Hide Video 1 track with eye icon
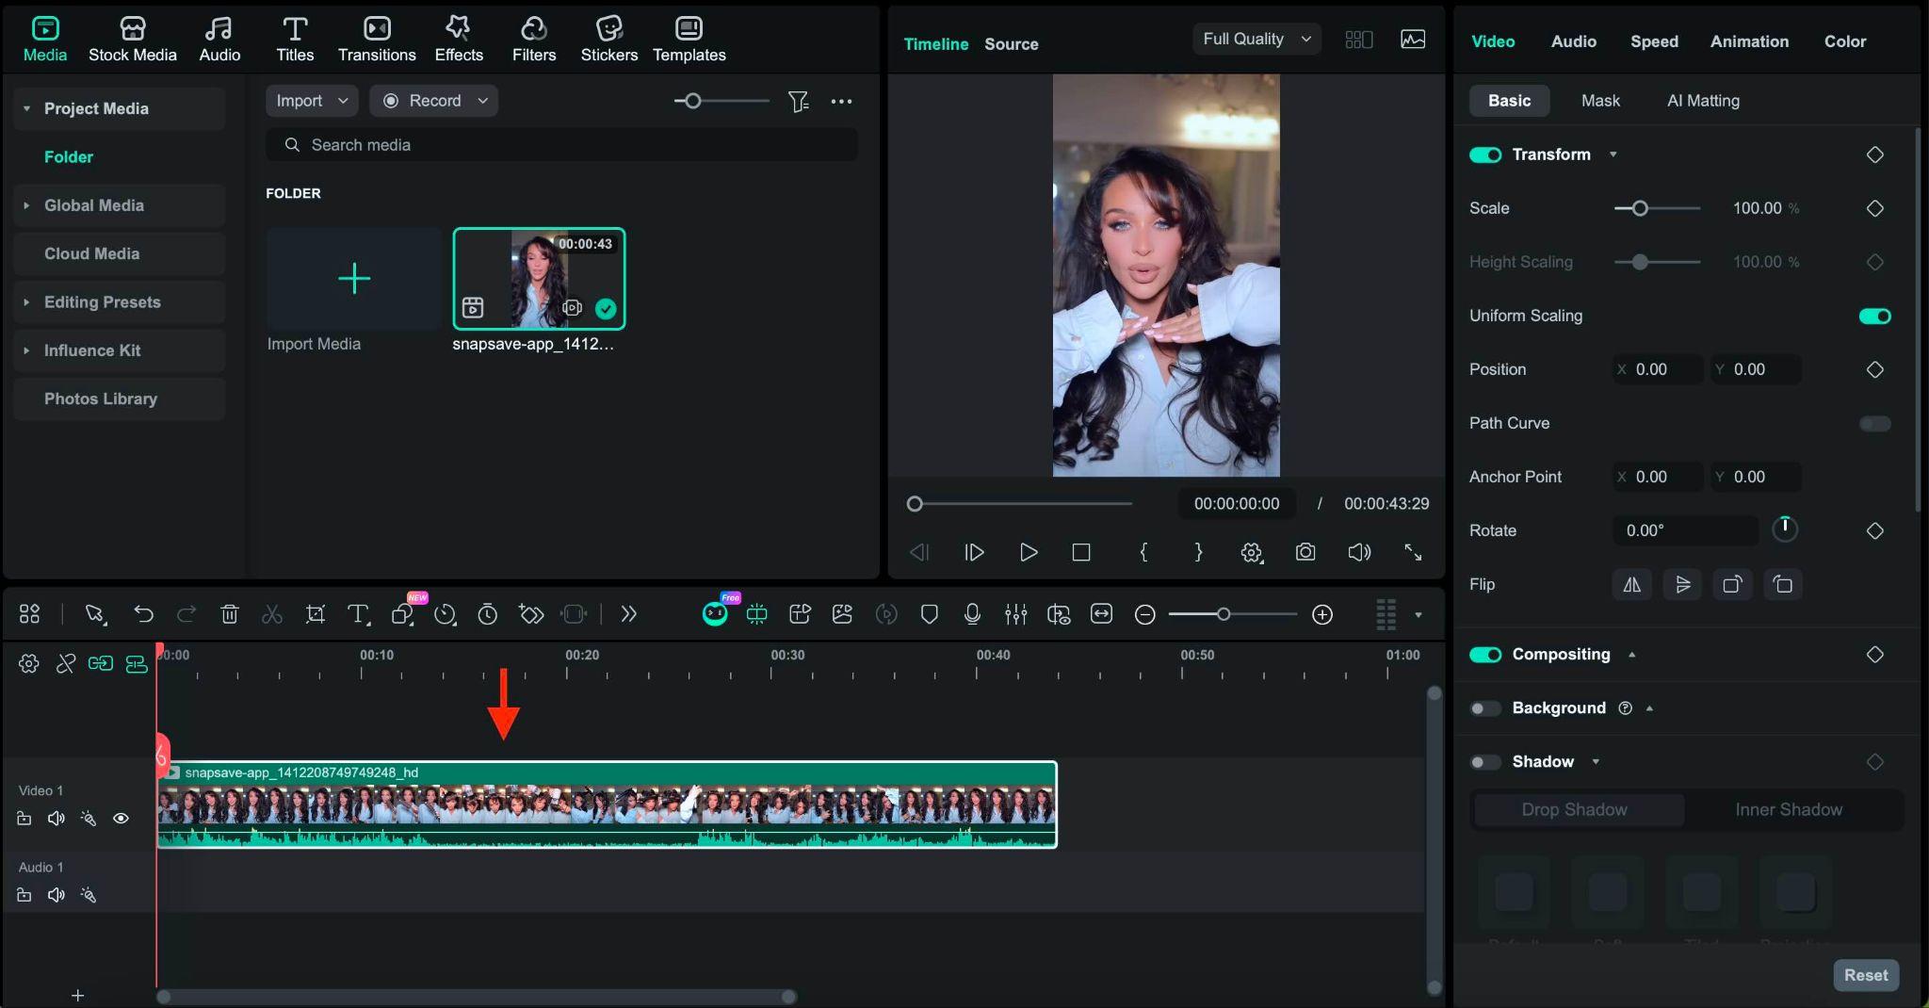 [x=121, y=819]
